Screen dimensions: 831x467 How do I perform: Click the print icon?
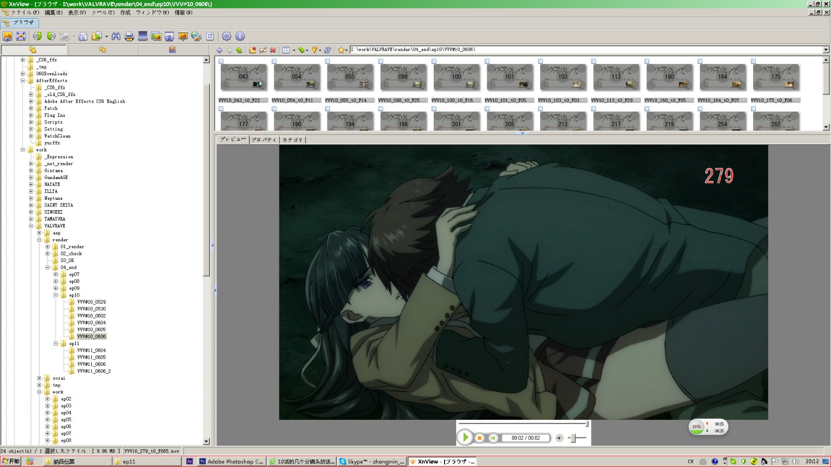click(129, 36)
